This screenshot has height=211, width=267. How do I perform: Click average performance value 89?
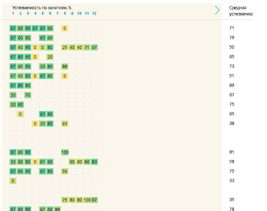[x=232, y=85]
